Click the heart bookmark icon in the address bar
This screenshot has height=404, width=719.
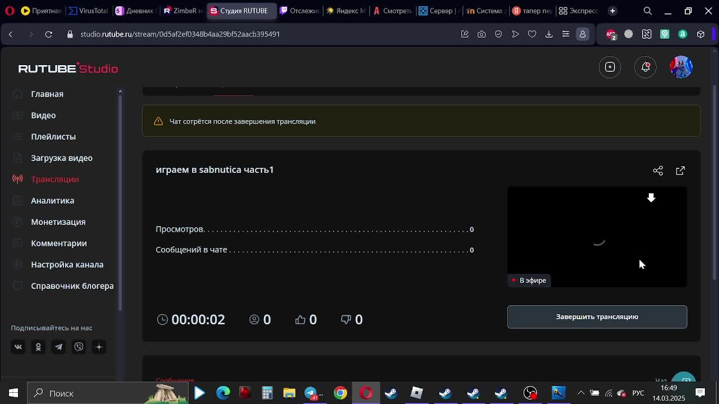(532, 34)
